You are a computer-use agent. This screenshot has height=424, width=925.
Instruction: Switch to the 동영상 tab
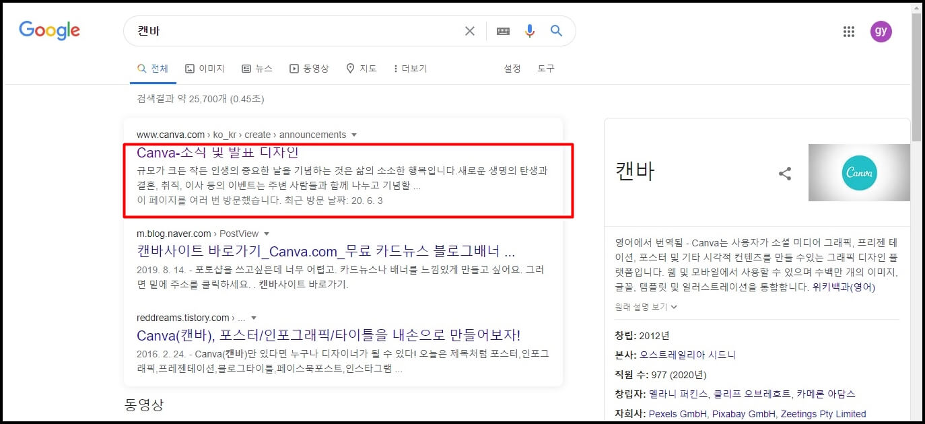click(309, 69)
